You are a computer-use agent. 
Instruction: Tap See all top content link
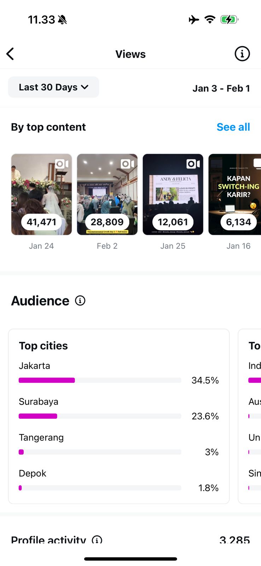tap(233, 127)
